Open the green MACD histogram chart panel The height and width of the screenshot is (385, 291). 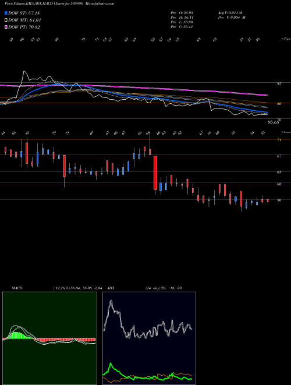point(49,338)
